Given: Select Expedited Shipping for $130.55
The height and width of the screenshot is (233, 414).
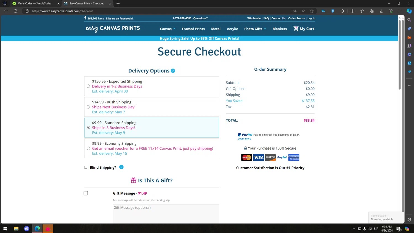Looking at the screenshot, I should point(88,86).
